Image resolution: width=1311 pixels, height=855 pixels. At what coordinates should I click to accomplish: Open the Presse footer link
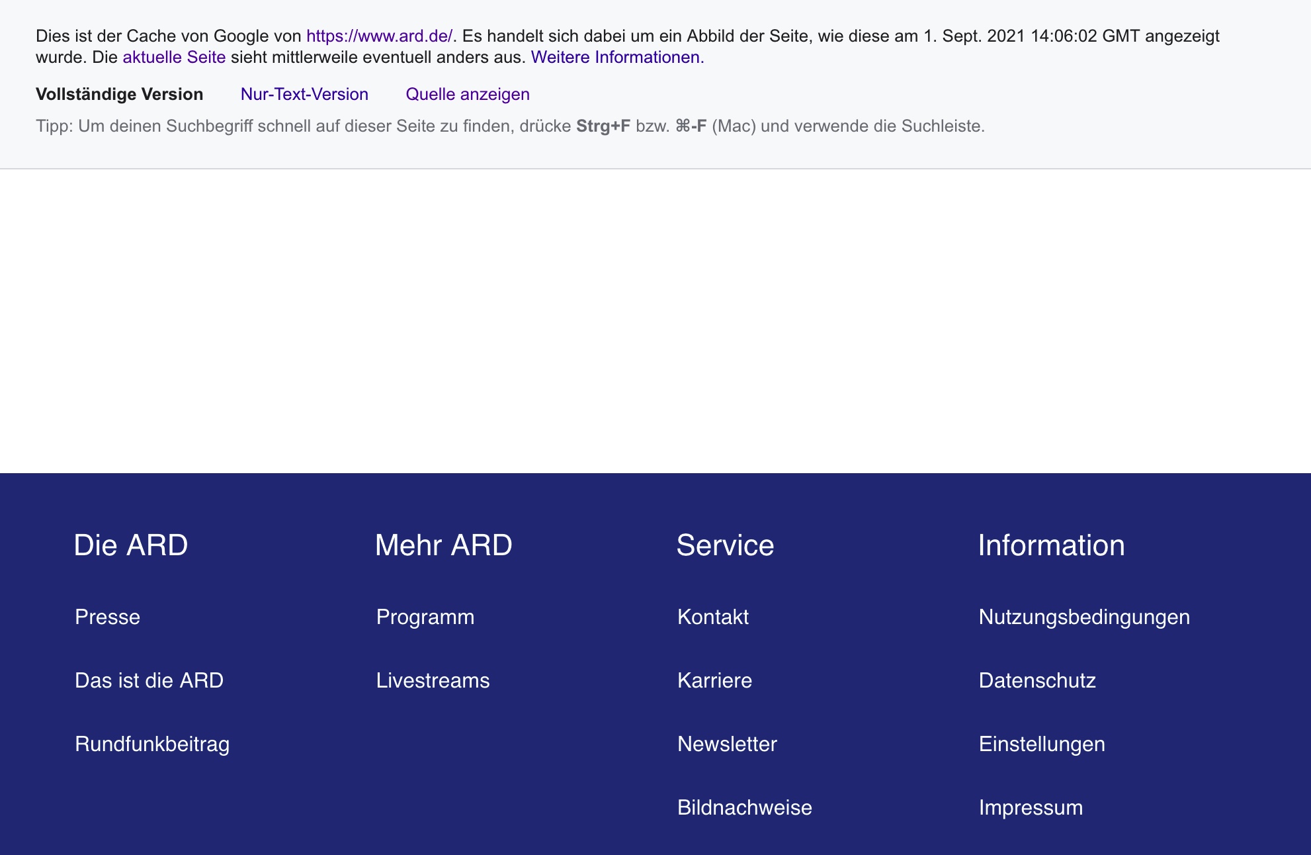point(107,617)
